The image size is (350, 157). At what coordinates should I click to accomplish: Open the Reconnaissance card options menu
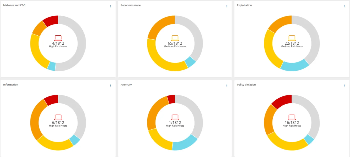(227, 6)
